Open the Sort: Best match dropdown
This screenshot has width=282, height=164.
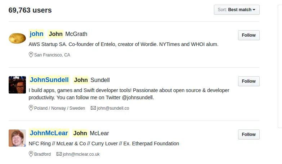coord(237,10)
